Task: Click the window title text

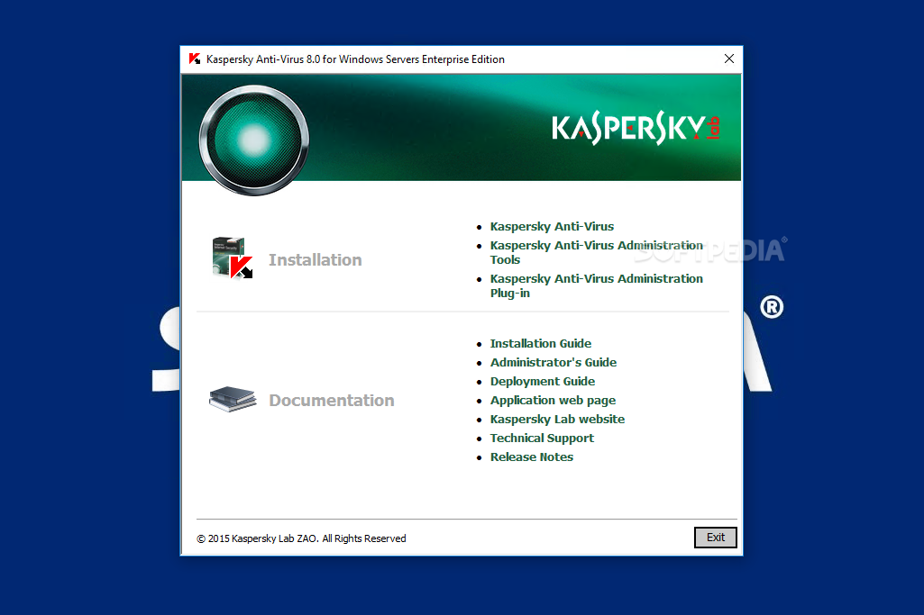Action: click(x=355, y=59)
